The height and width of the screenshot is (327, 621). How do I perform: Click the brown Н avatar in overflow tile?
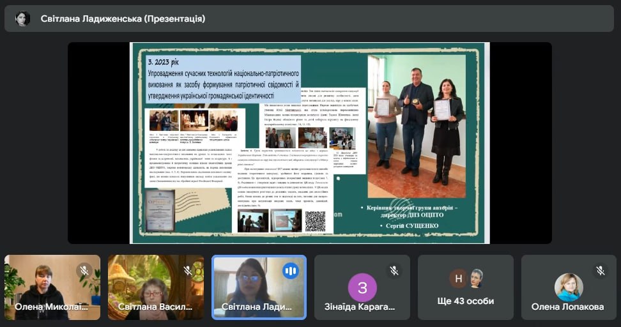[458, 278]
